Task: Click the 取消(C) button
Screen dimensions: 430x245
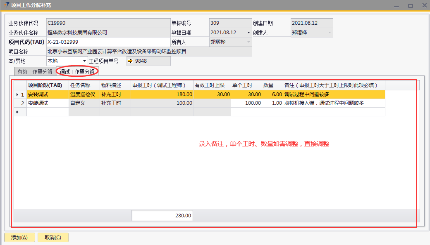Action: [x=53, y=238]
